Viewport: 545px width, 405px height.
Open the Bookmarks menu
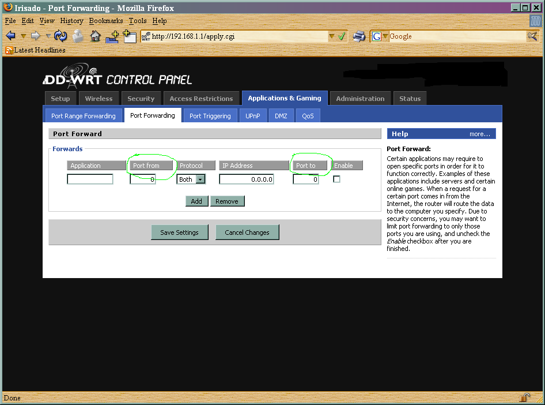pos(106,21)
